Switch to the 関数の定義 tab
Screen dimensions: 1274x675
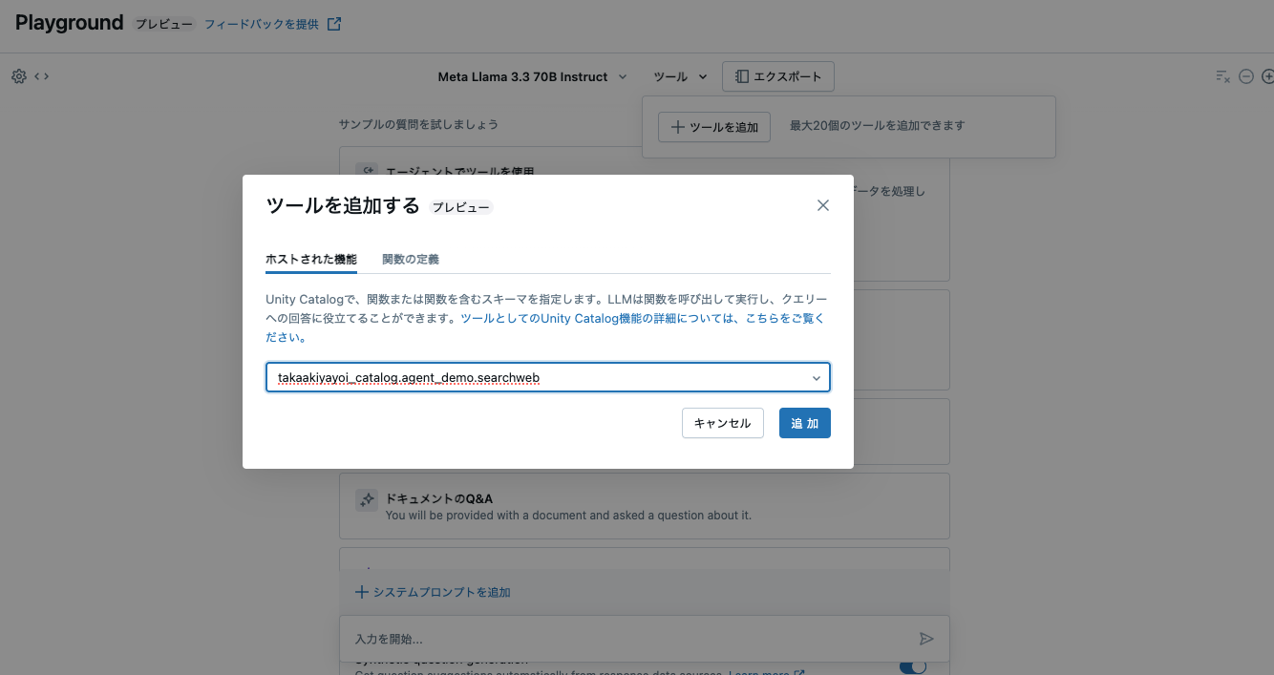click(410, 259)
